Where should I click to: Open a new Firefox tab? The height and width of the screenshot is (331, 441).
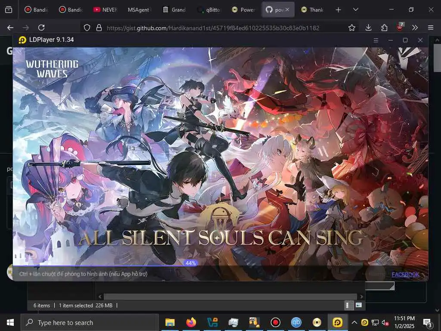pyautogui.click(x=339, y=10)
